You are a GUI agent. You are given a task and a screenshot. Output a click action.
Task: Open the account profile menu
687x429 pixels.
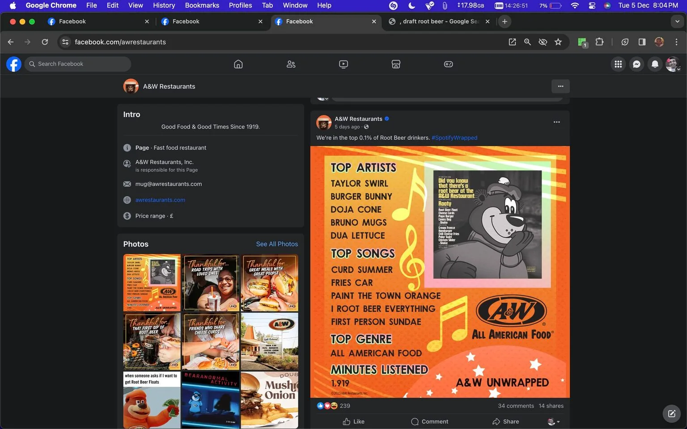pos(673,64)
